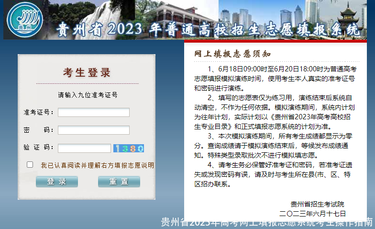This screenshot has width=375, height=229.
Task: Click the 贵州省2023年普通高校招生志愿填报系统 banner title
Action: (208, 30)
